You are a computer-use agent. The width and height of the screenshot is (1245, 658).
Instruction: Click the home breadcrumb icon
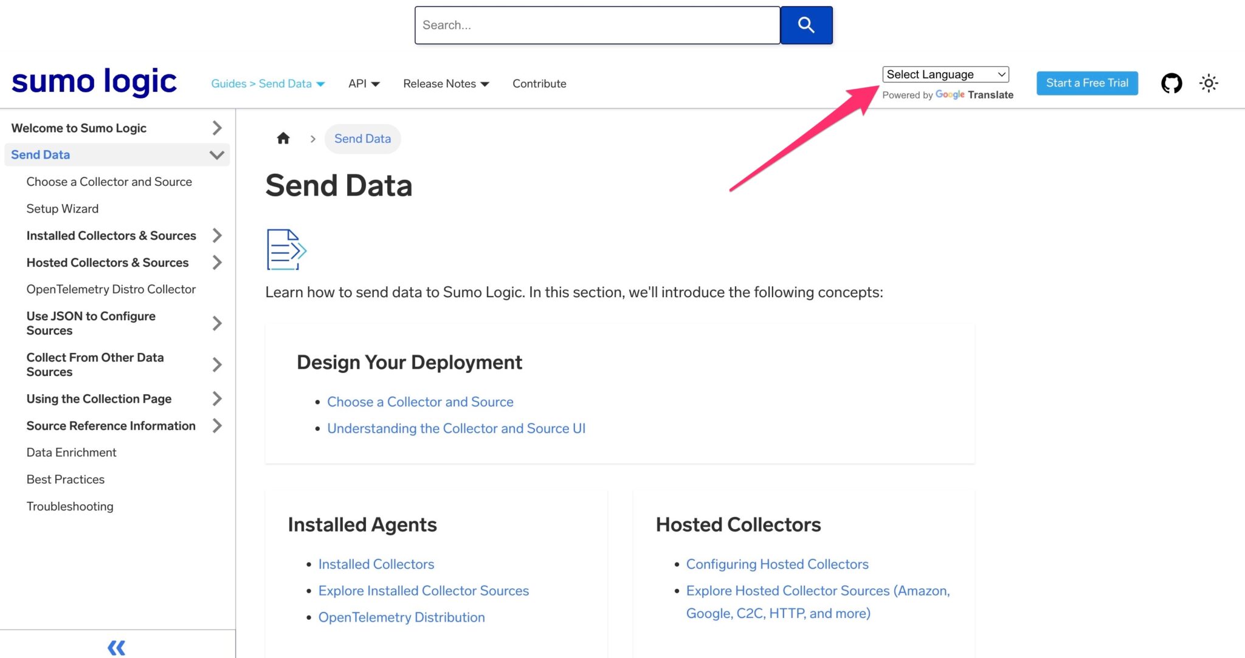click(283, 139)
